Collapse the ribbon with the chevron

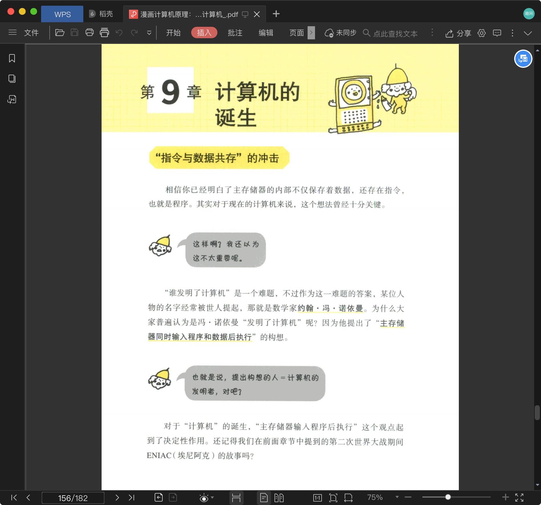[x=528, y=33]
